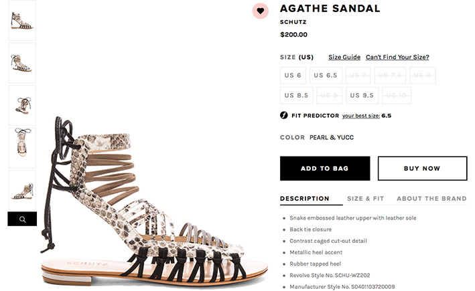
Task: Select third back-view sandal thumbnail
Action: coord(22,105)
